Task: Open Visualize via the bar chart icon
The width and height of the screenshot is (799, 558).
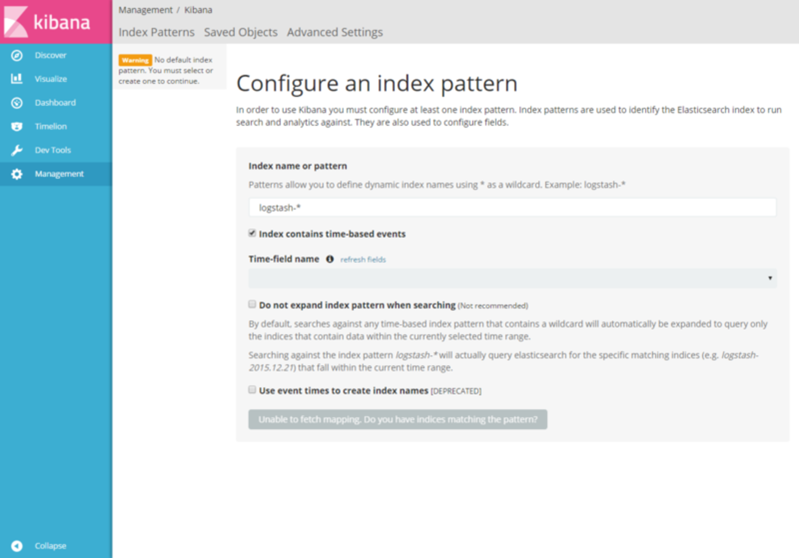Action: (17, 79)
